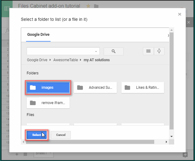
Task: Select the images folder
Action: click(x=48, y=88)
